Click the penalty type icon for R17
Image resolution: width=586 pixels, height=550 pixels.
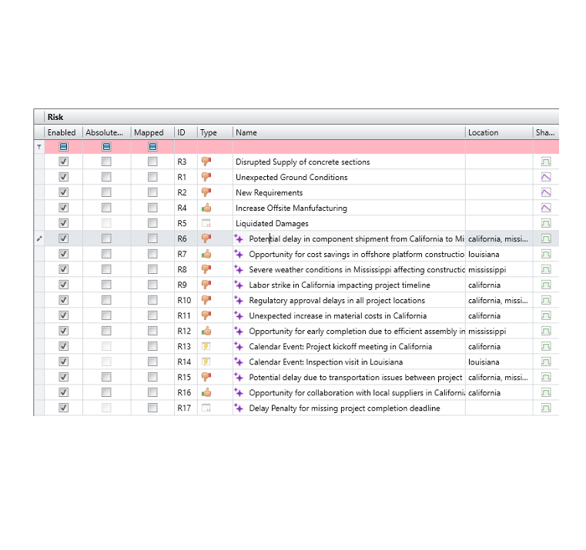[x=206, y=408]
